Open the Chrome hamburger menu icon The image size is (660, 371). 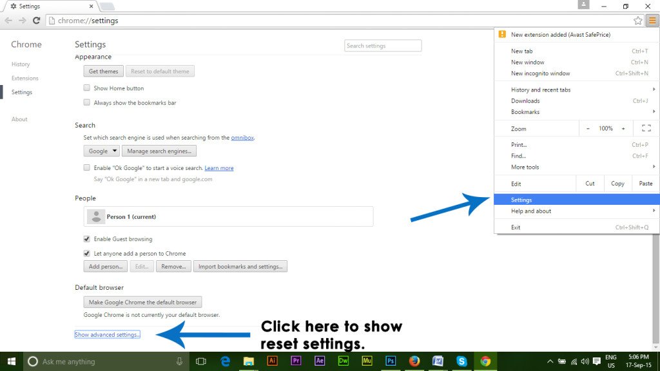pyautogui.click(x=652, y=20)
